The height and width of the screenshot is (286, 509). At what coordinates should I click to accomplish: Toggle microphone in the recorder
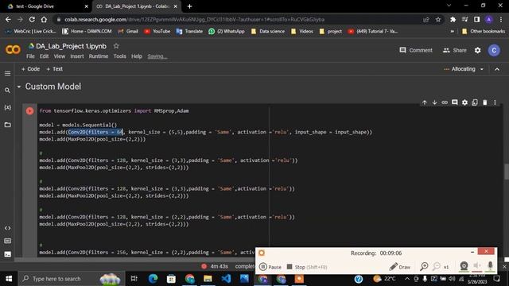pyautogui.click(x=490, y=266)
